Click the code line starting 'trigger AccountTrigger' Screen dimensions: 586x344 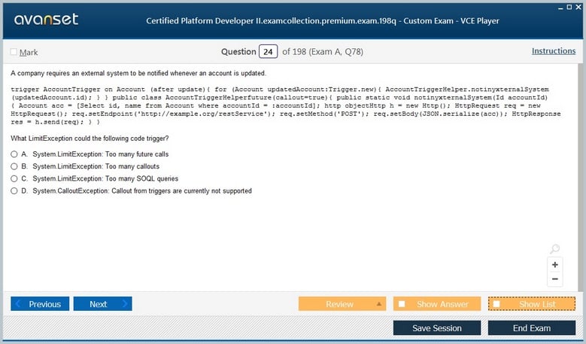click(x=280, y=90)
